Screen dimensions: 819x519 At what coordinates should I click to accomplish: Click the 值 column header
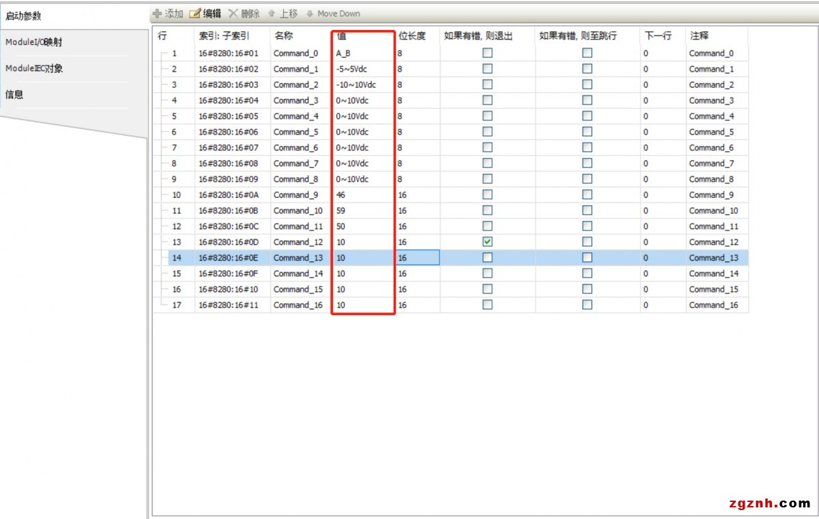pos(362,36)
